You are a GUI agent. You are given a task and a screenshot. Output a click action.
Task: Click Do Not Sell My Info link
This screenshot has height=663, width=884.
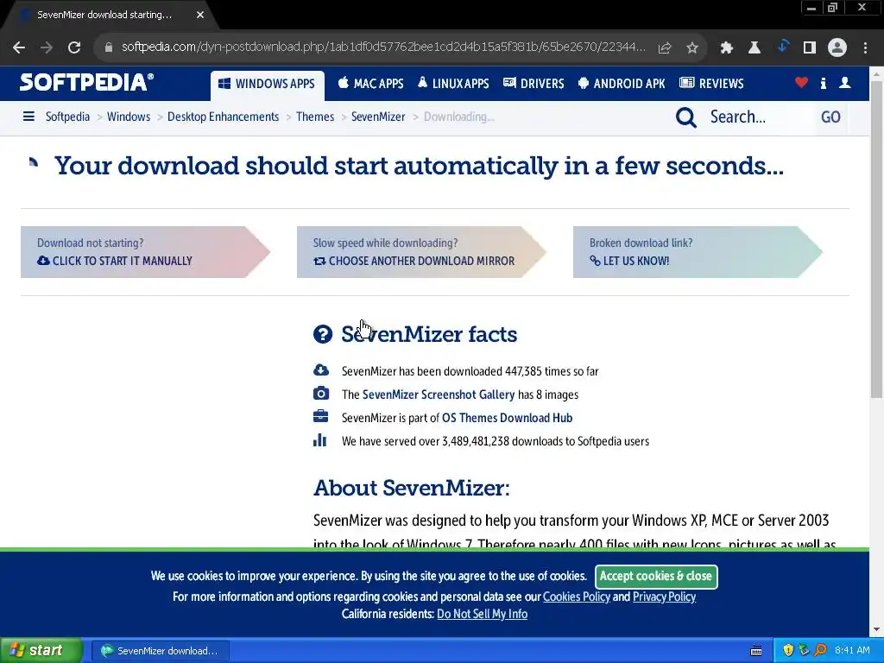click(x=482, y=614)
